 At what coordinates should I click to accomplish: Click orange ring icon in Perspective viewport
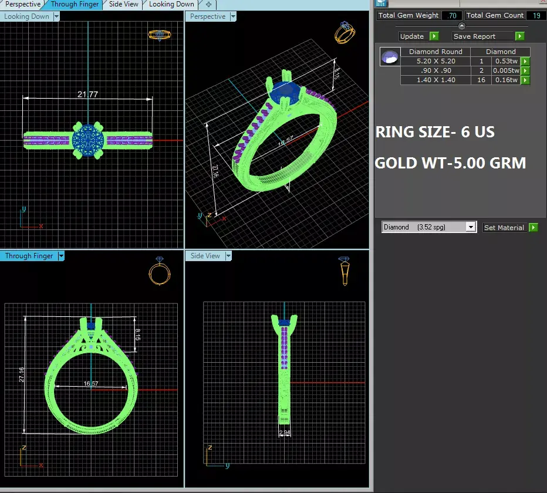tap(345, 32)
